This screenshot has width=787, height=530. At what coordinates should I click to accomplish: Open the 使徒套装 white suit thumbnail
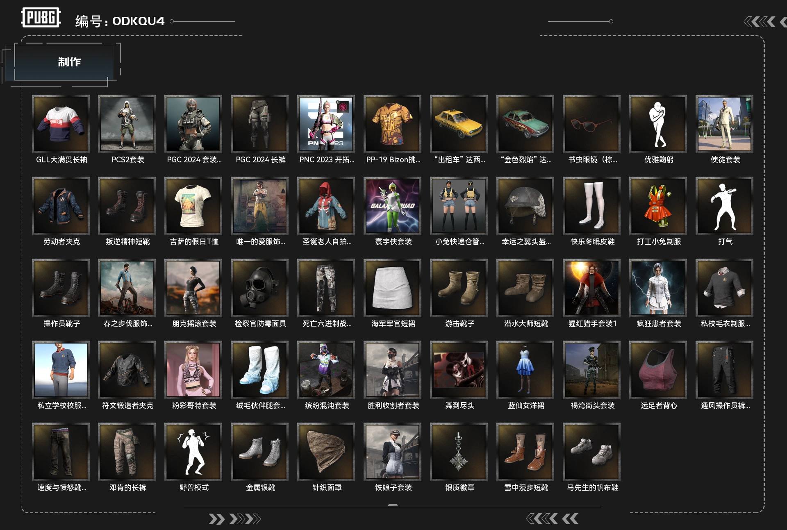tap(725, 124)
